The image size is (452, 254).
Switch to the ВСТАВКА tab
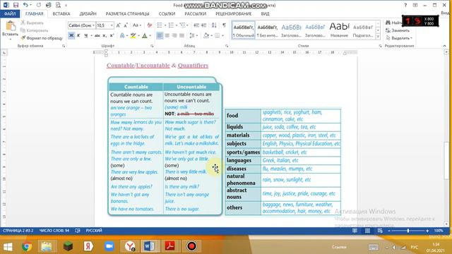coord(61,13)
